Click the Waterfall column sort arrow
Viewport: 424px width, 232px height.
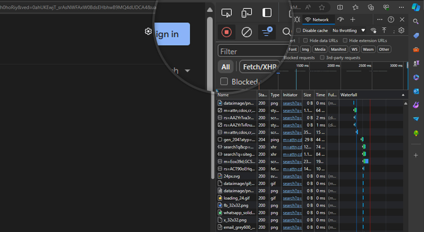403,95
